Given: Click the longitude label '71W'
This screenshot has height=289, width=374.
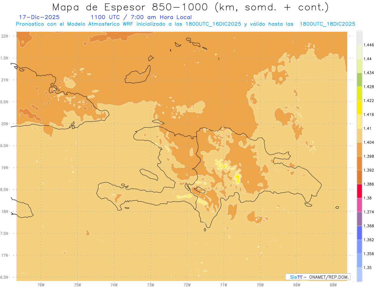Looking at the screenshot, I should (223, 285).
